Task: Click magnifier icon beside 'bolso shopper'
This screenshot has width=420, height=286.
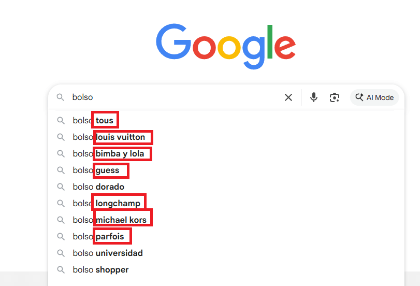Action: click(x=61, y=270)
